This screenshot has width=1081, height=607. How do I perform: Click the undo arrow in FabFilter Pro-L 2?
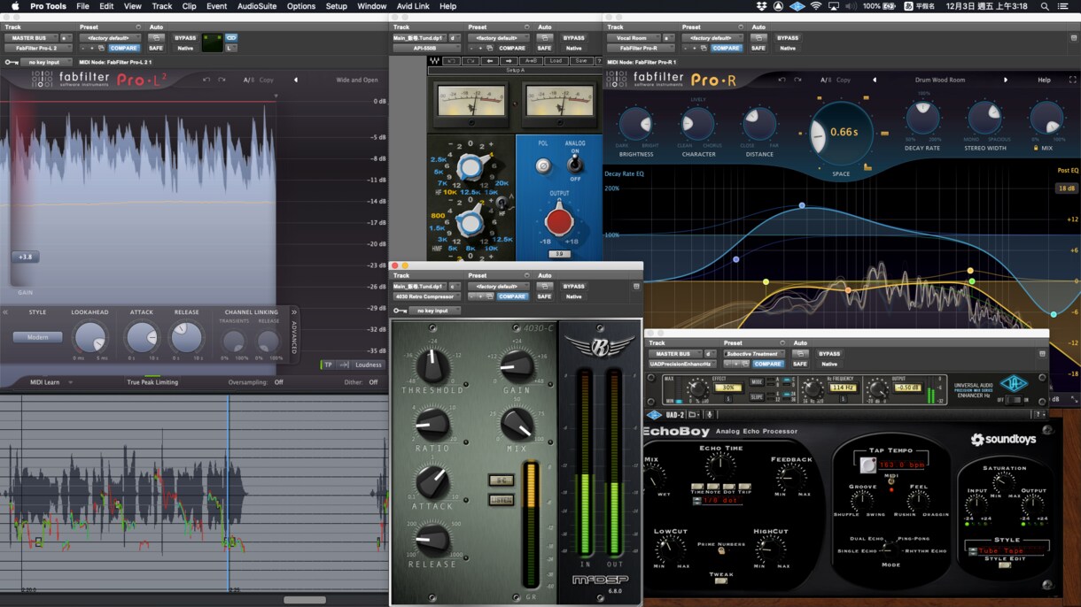206,80
